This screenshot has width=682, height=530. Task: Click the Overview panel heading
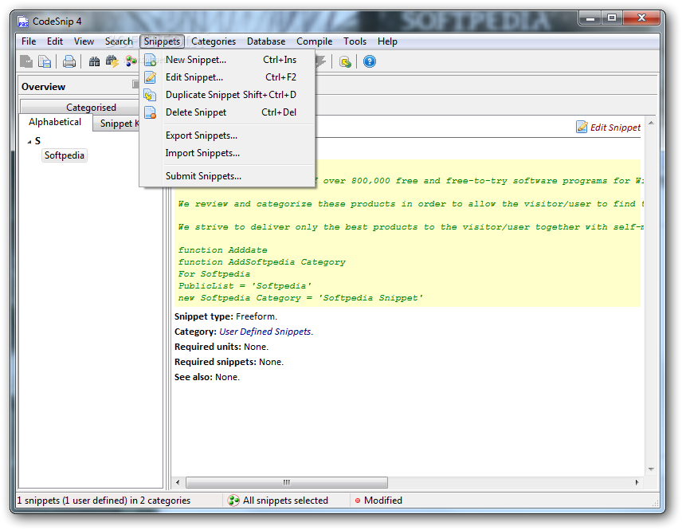coord(44,87)
